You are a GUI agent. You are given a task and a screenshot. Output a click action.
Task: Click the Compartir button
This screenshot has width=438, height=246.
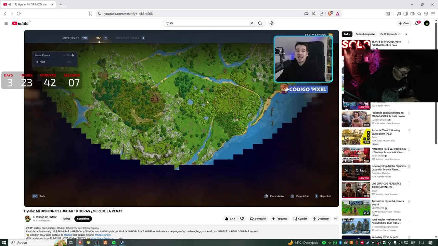(x=258, y=219)
